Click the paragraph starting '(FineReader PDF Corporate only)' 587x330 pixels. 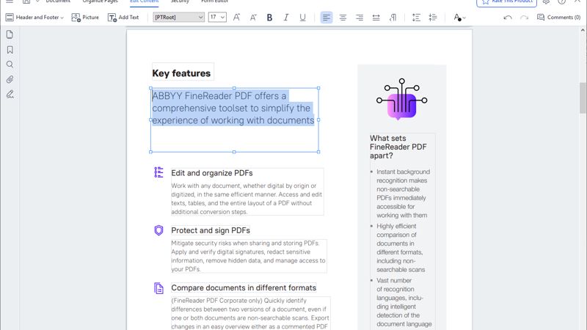pos(250,314)
